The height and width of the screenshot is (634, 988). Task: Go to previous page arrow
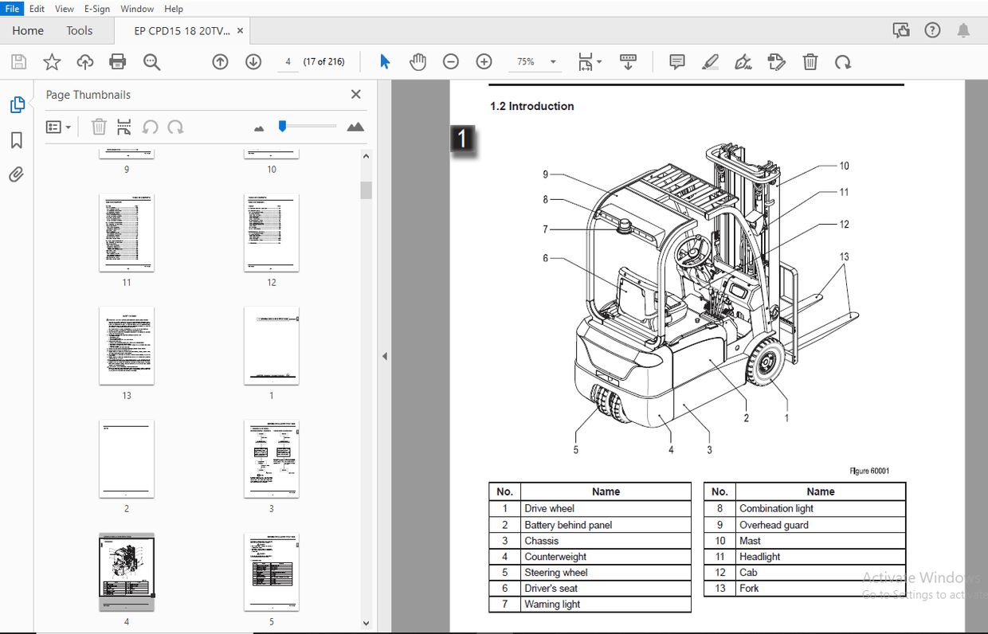pyautogui.click(x=220, y=62)
